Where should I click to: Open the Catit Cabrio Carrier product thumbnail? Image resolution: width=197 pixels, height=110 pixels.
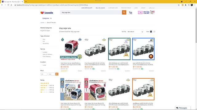point(71,49)
